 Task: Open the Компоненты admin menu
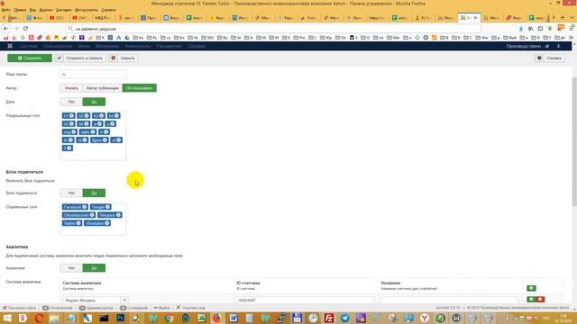click(138, 46)
